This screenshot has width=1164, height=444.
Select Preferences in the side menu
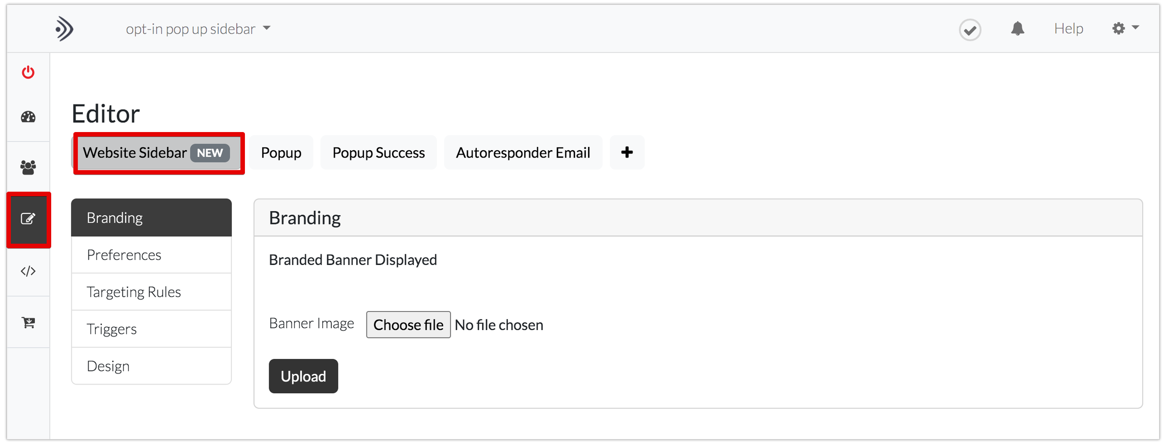(151, 255)
